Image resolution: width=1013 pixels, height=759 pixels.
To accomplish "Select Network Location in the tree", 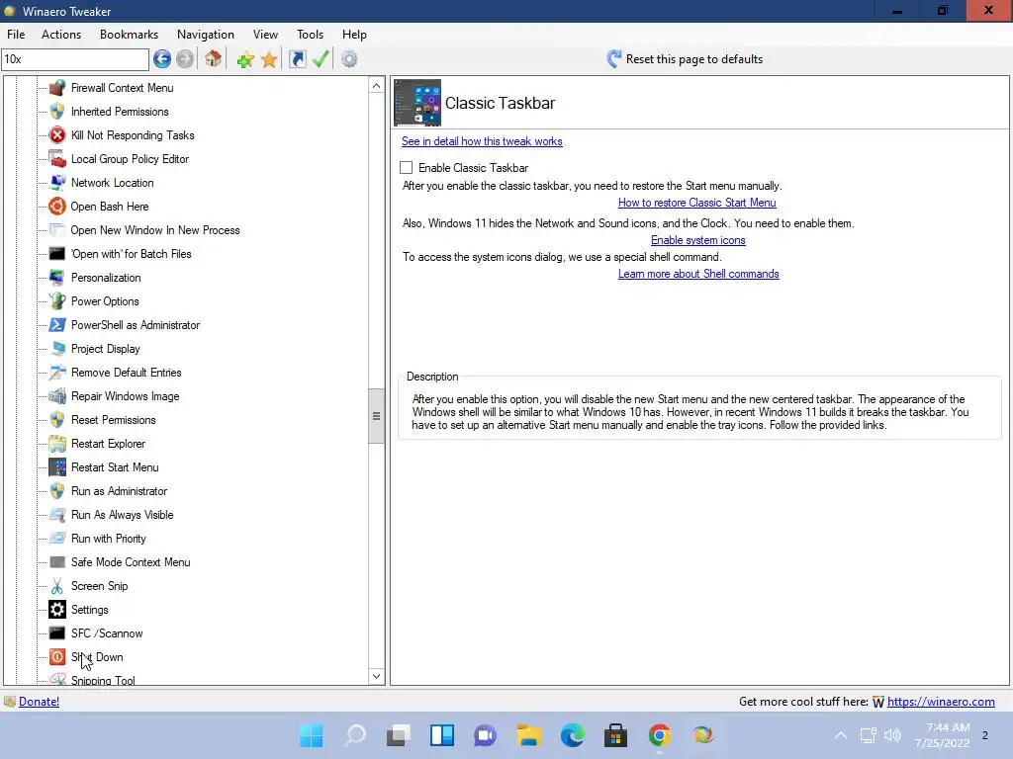I will coord(113,183).
